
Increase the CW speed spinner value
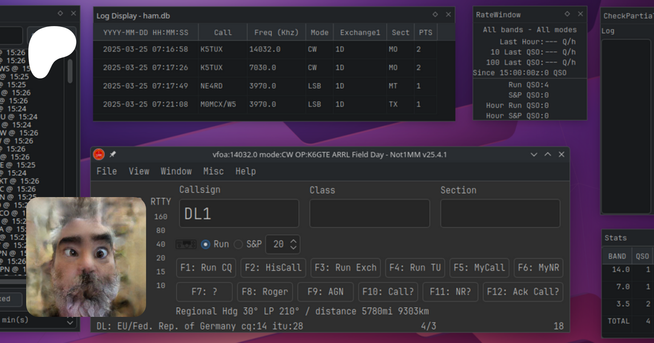[293, 241]
